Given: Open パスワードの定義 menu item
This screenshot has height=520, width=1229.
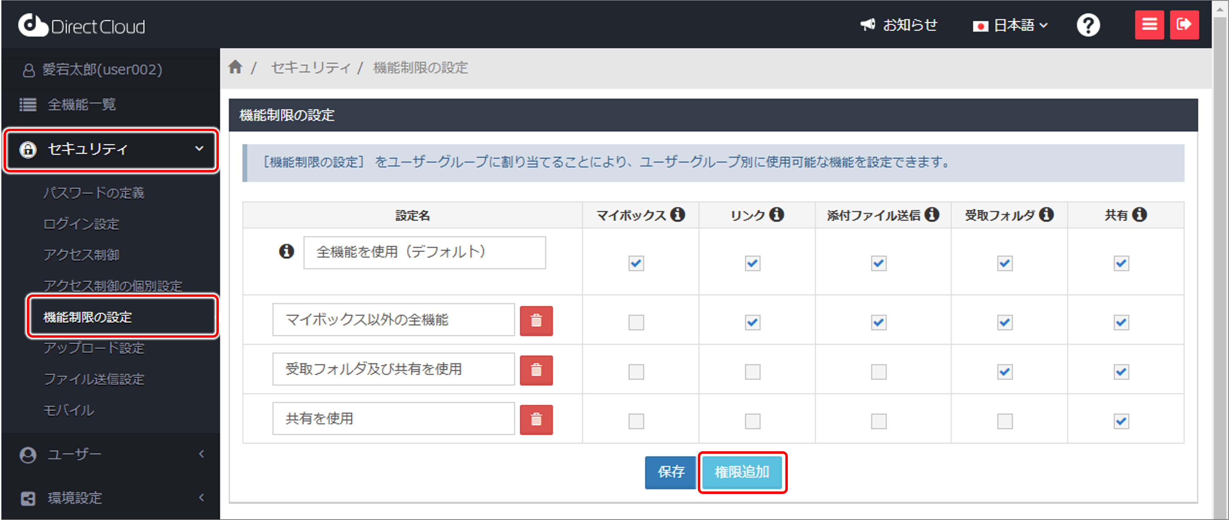Looking at the screenshot, I should 94,192.
